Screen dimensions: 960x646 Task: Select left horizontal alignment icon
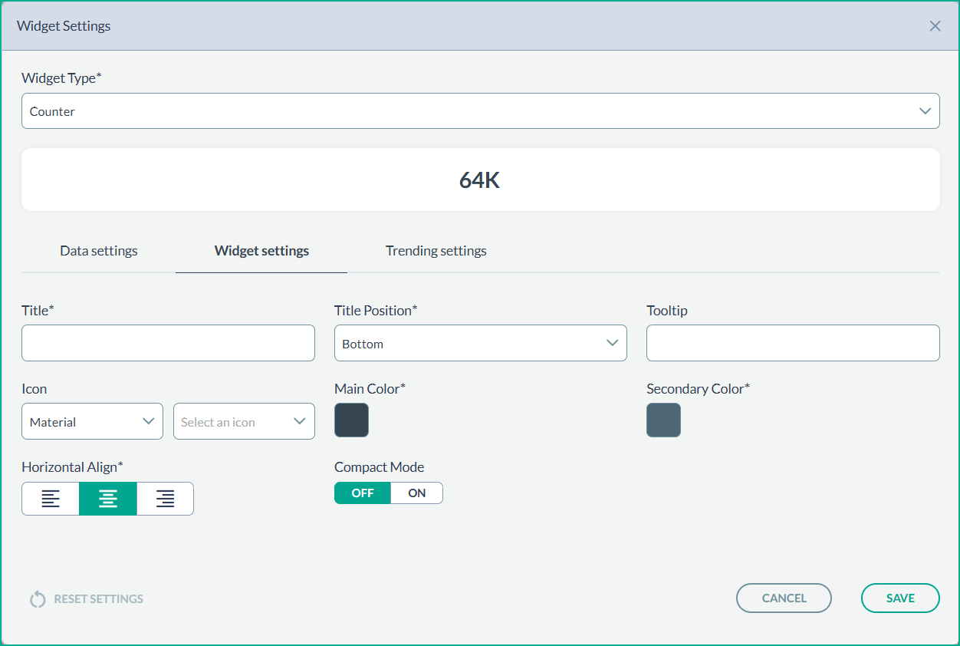pyautogui.click(x=51, y=499)
